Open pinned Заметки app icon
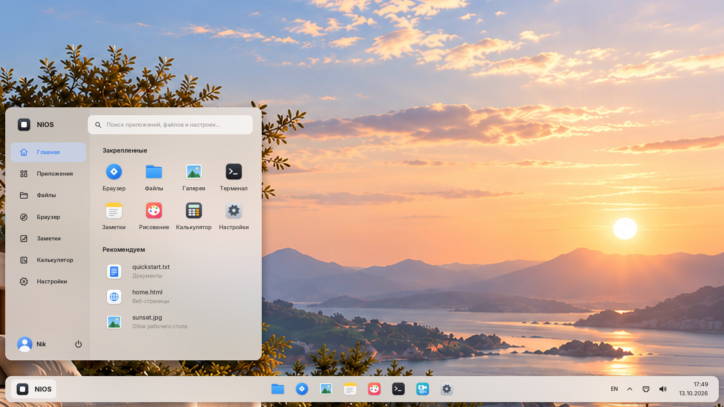Screen dimensions: 724x407 click(x=114, y=211)
